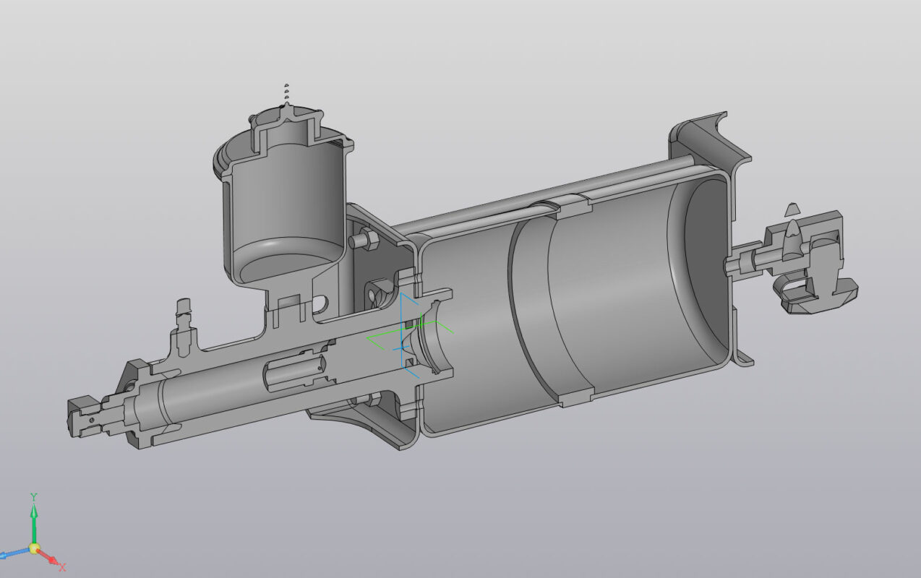Screen dimensions: 921x578
Task: Select the hex bolt on mounting flange
Action: click(x=364, y=240)
